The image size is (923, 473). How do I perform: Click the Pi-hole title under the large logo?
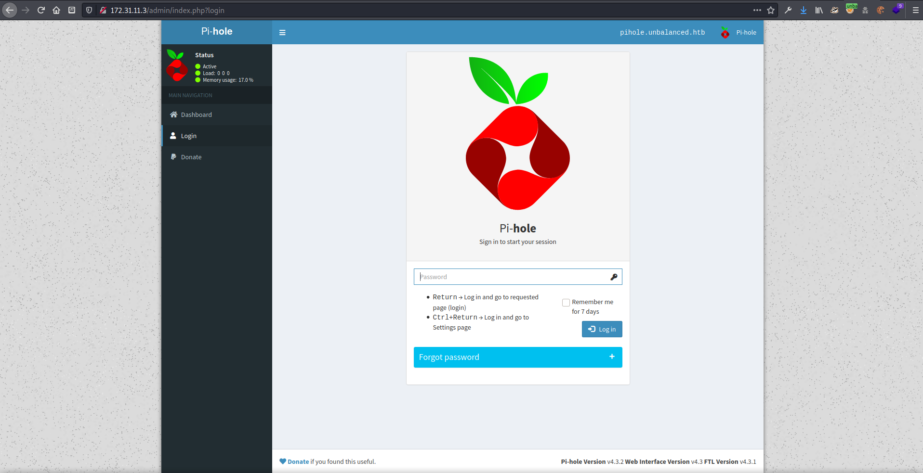click(x=518, y=228)
